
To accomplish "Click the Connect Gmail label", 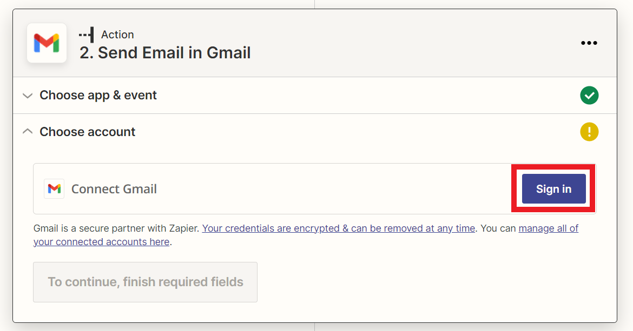I will (x=114, y=189).
